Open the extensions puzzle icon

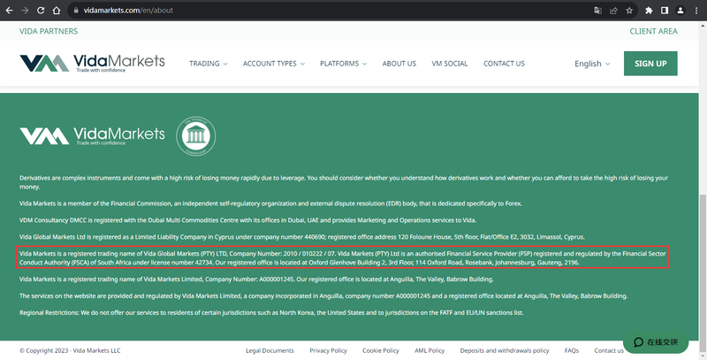pos(649,11)
